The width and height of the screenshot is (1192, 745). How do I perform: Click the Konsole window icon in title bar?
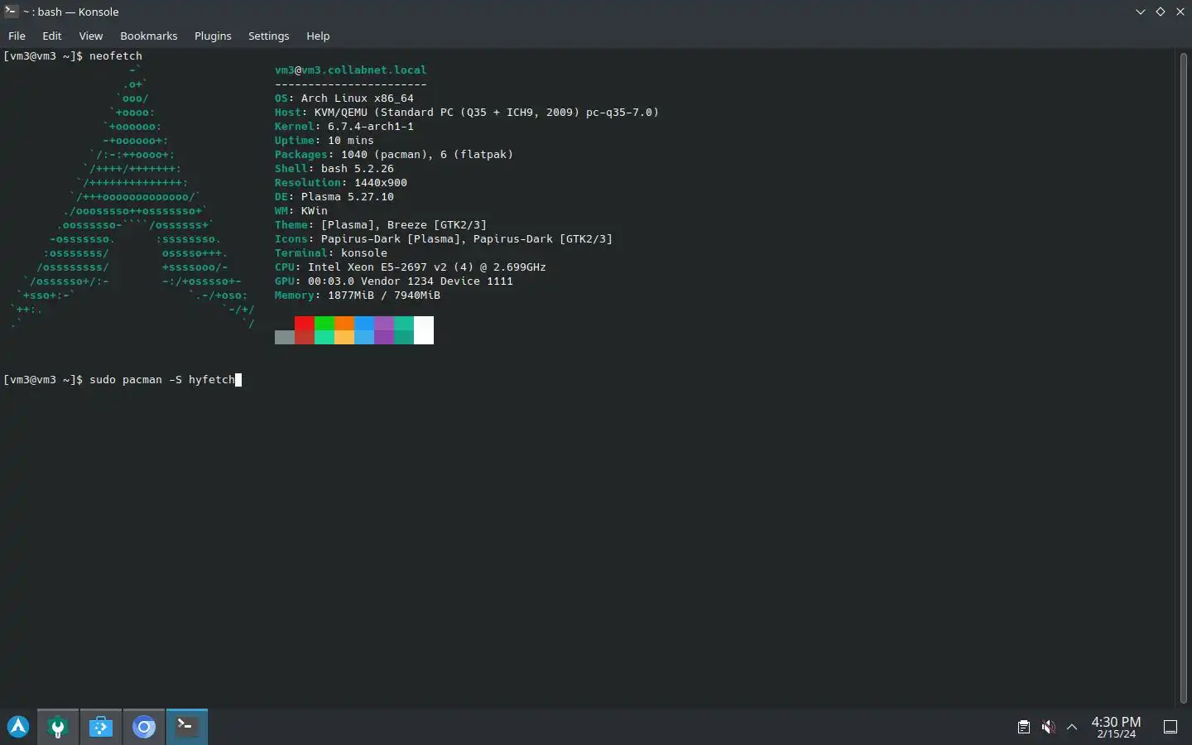pyautogui.click(x=12, y=12)
